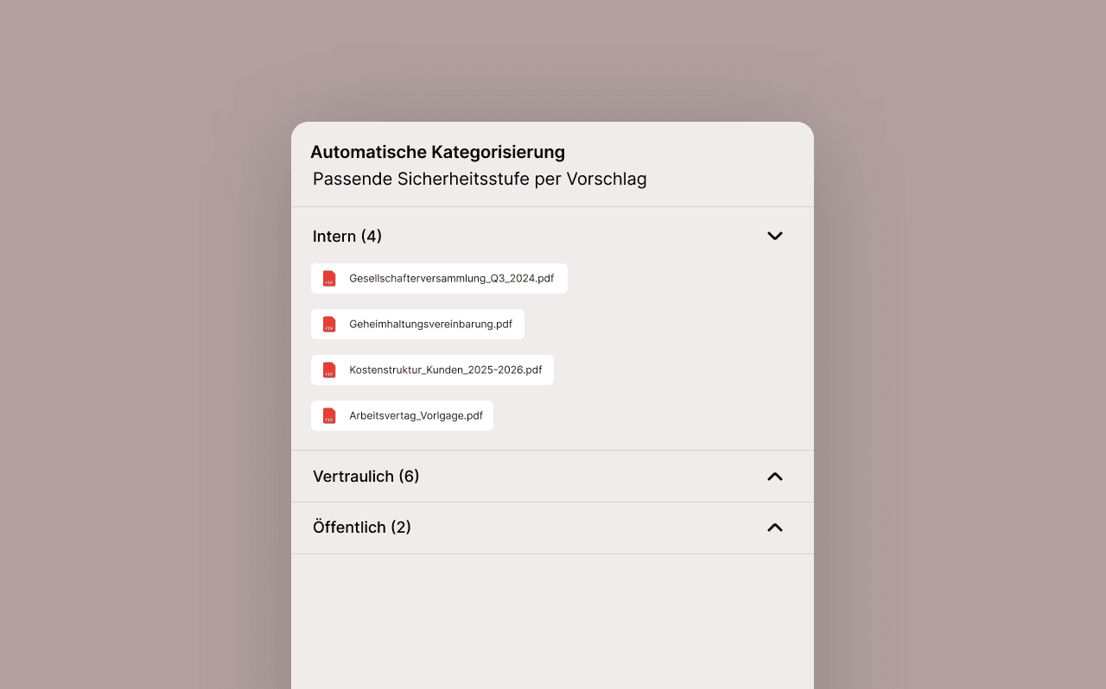The image size is (1106, 689).
Task: Click the PDF icon beside Kostenstruktur_Kunden_2025-2026.pdf
Action: 329,370
